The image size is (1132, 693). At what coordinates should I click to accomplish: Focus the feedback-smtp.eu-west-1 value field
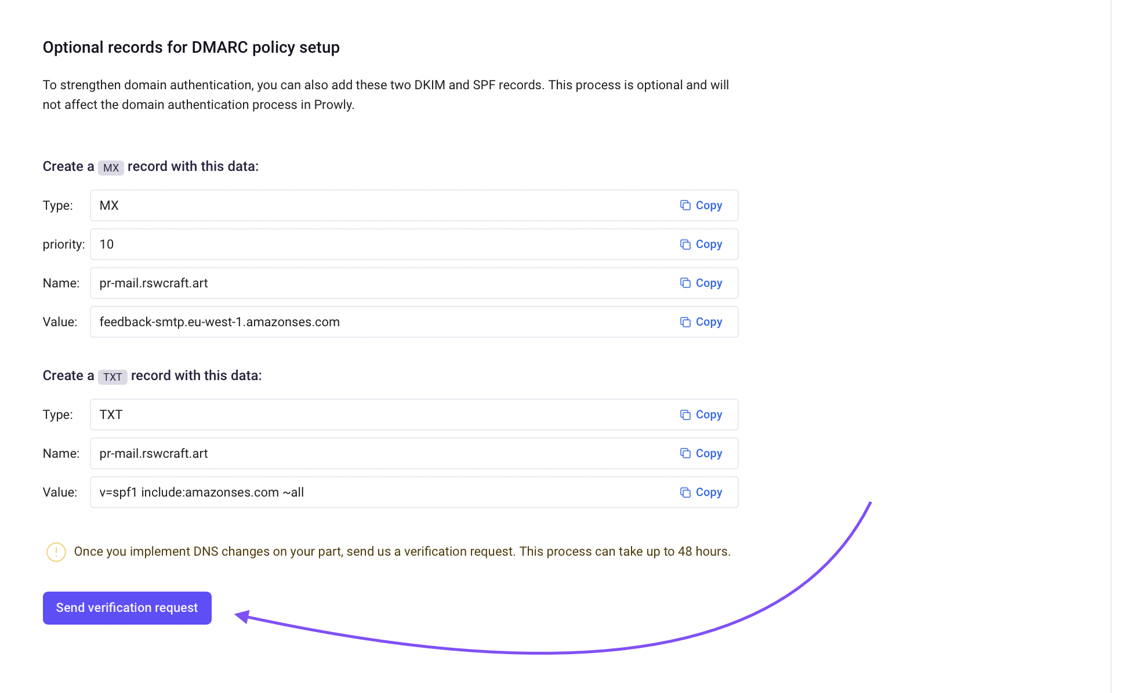[x=414, y=322]
